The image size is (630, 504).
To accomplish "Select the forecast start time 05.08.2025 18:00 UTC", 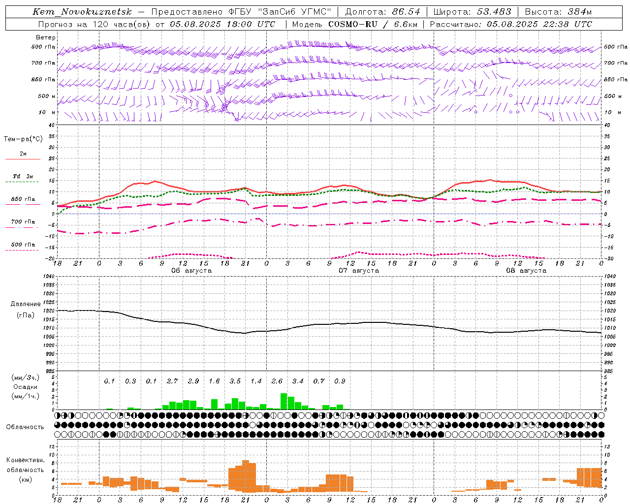I will pos(222,24).
